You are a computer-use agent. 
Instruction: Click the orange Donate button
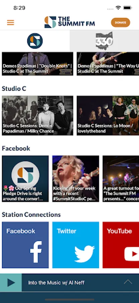121,23
